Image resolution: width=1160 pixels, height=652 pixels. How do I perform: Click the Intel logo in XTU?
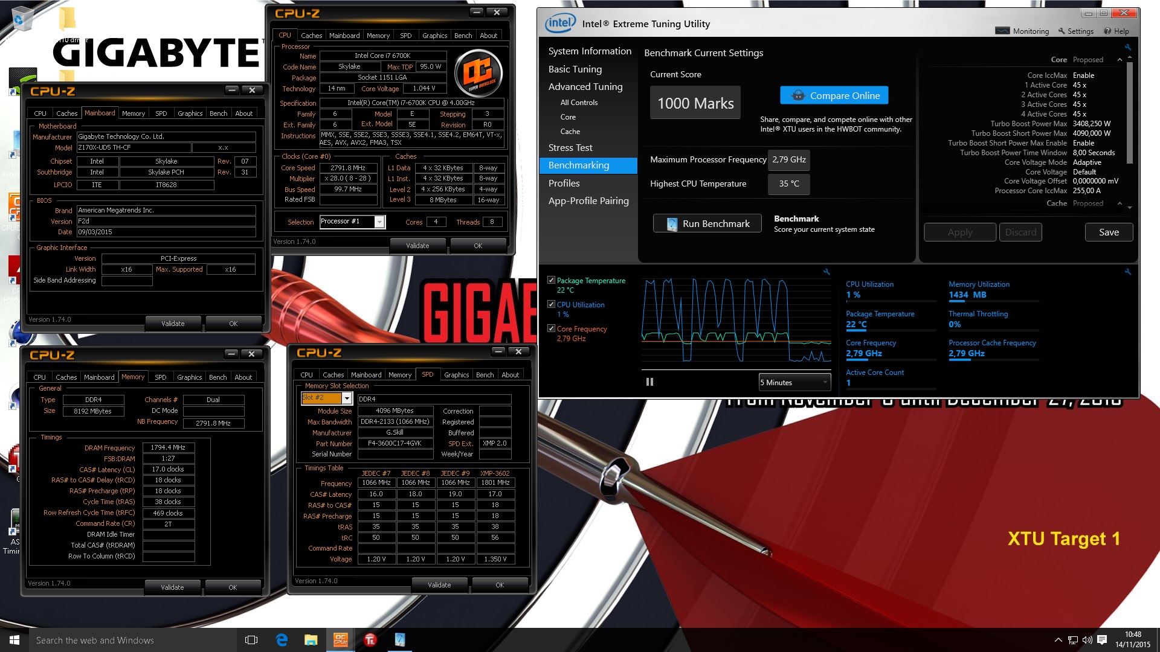click(x=560, y=24)
